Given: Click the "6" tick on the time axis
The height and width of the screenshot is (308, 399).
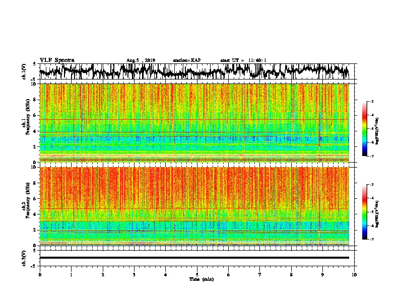Looking at the screenshot, I should click(x=229, y=275).
